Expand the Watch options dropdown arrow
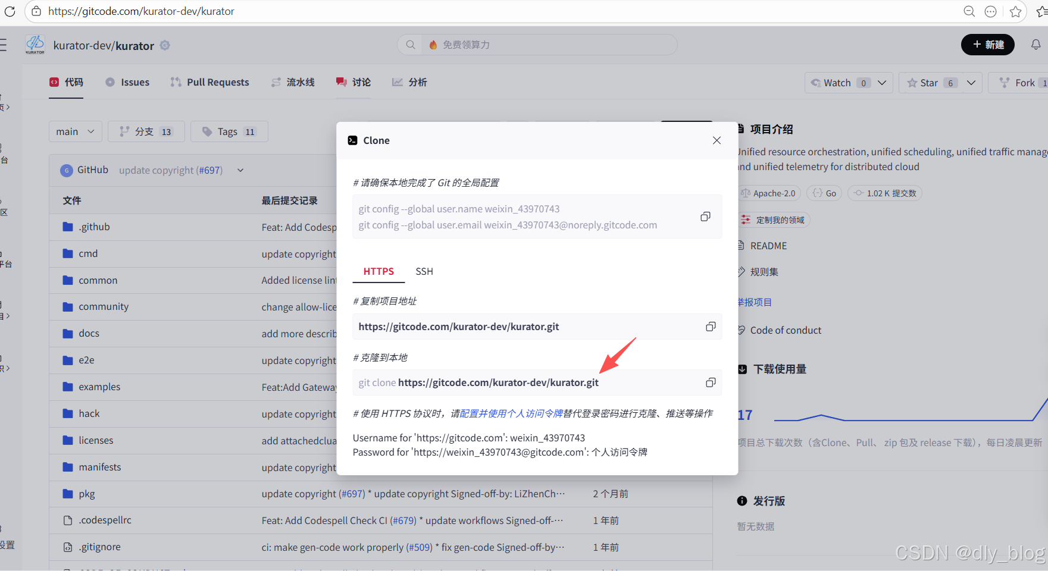The height and width of the screenshot is (571, 1048). pyautogui.click(x=882, y=83)
